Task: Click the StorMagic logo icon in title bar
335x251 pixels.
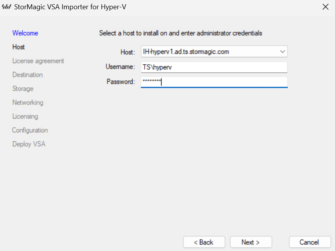Action: tap(7, 7)
